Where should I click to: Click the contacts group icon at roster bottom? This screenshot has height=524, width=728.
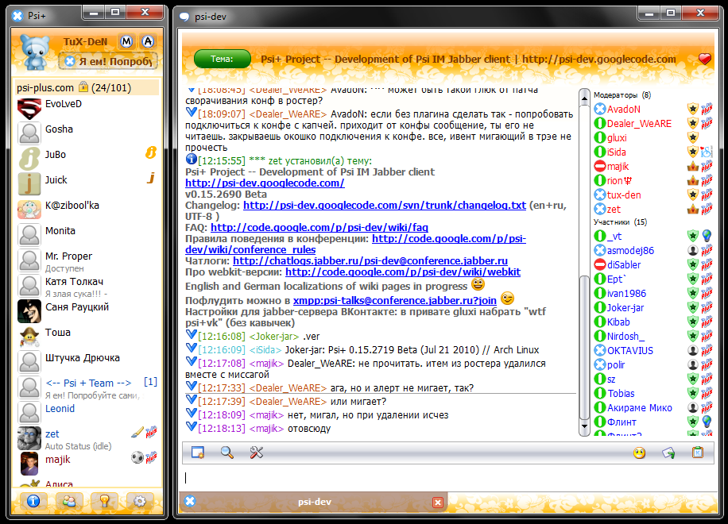[68, 502]
